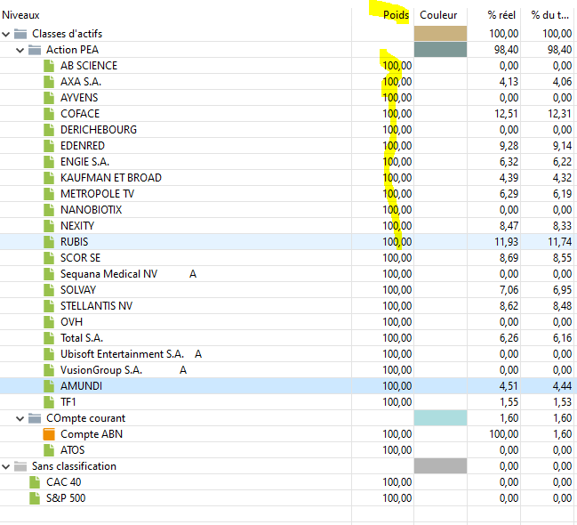The height and width of the screenshot is (525, 577).
Task: Select the AYVENS row label
Action: [79, 98]
